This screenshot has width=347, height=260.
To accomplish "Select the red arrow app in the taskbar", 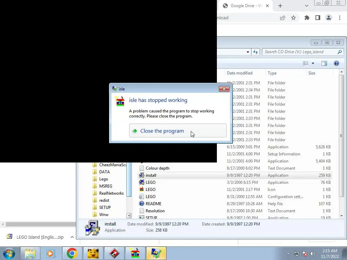I will point(114,253).
